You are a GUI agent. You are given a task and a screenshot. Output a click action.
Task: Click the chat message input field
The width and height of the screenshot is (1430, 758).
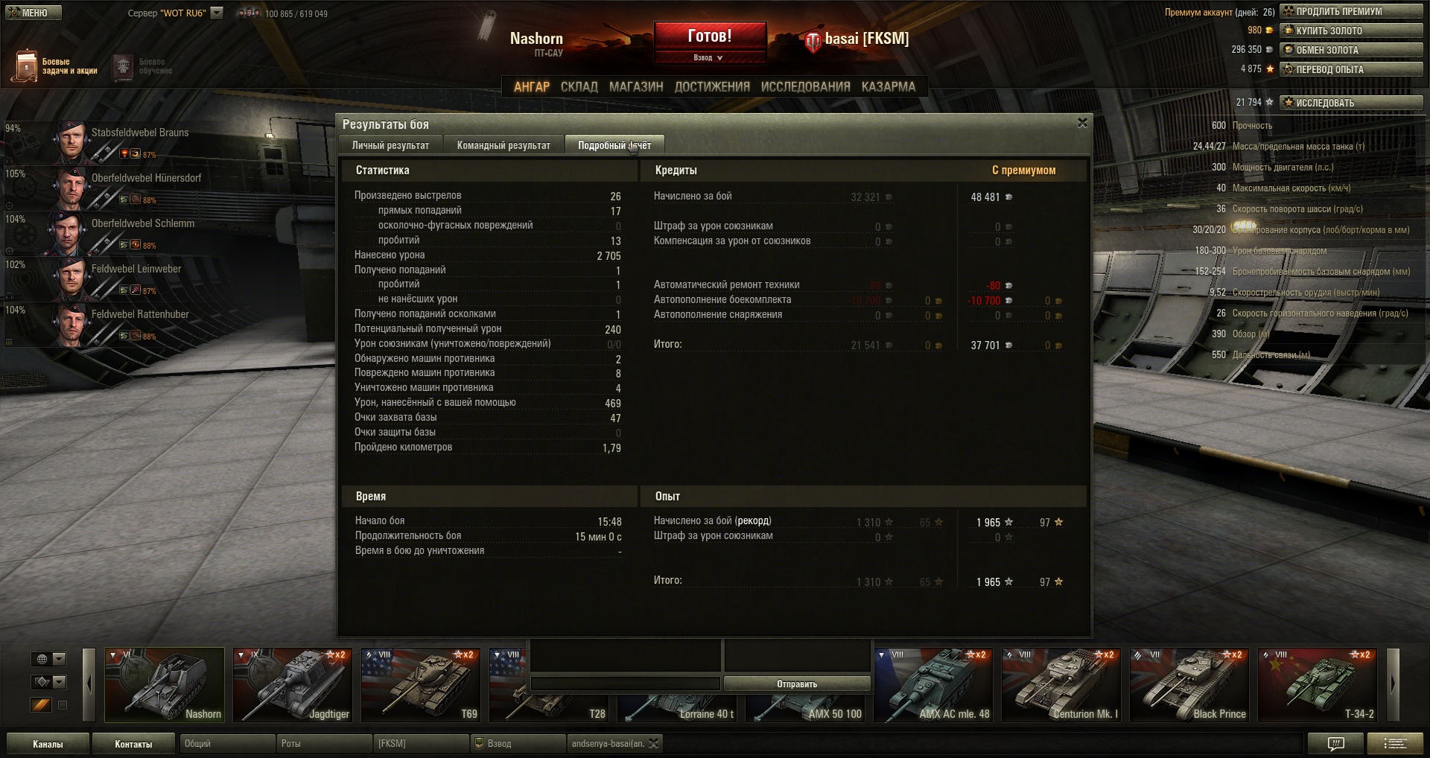[x=625, y=684]
